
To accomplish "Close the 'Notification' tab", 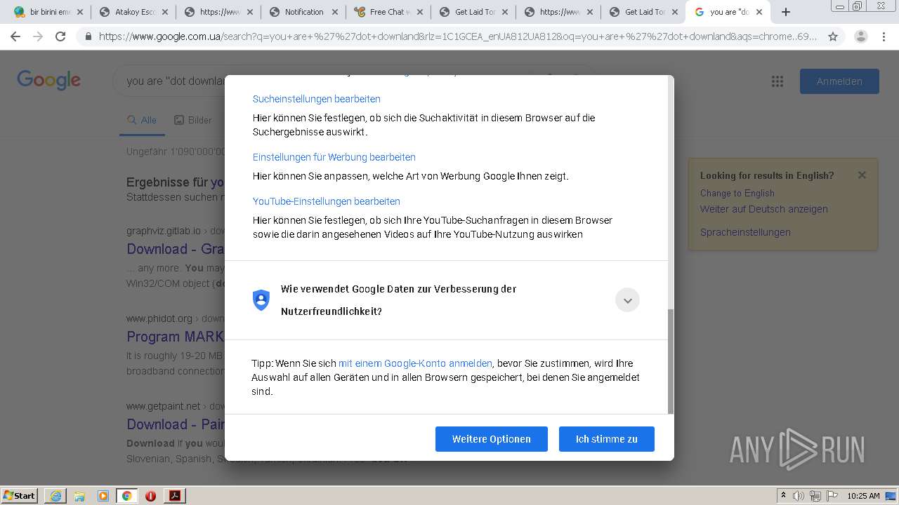I will coord(334,12).
